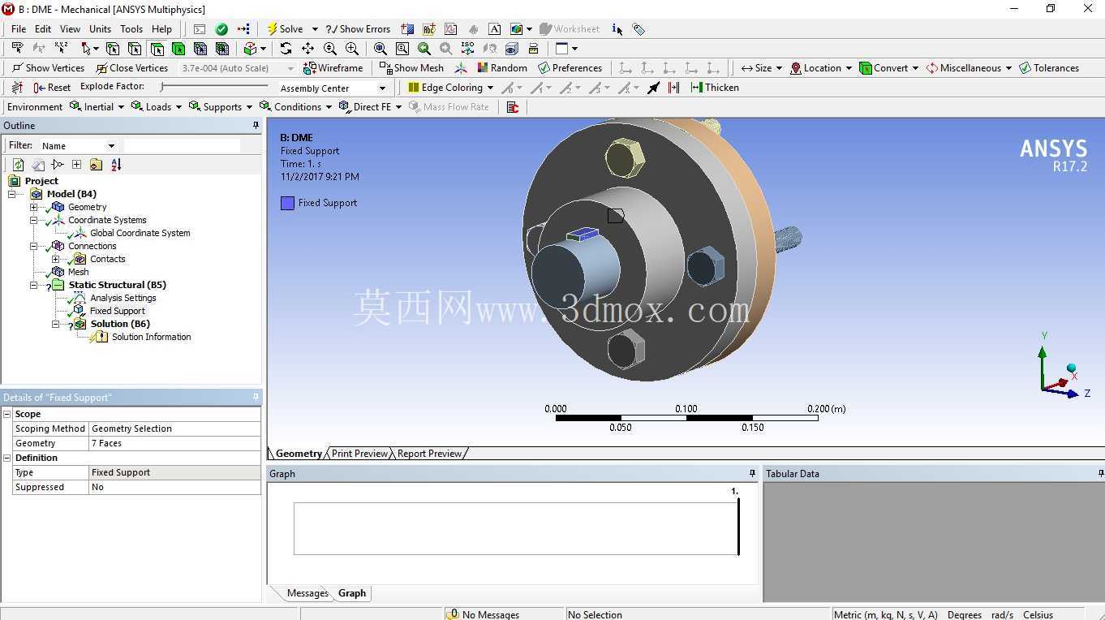Click the lightning bolt Solve icon
The image size is (1105, 620).
pos(272,29)
